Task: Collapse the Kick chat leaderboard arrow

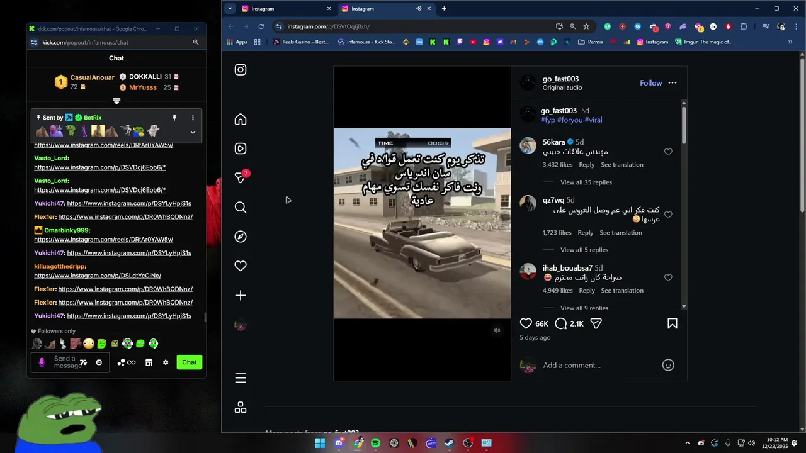Action: click(x=116, y=101)
